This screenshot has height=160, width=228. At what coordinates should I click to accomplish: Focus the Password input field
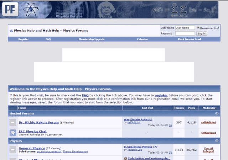tap(185, 33)
